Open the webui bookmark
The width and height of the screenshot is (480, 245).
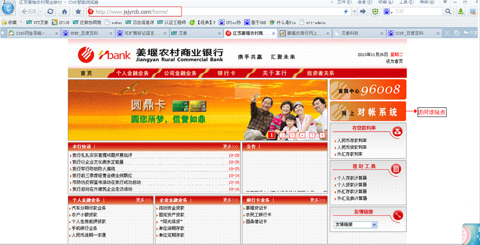coord(114,22)
